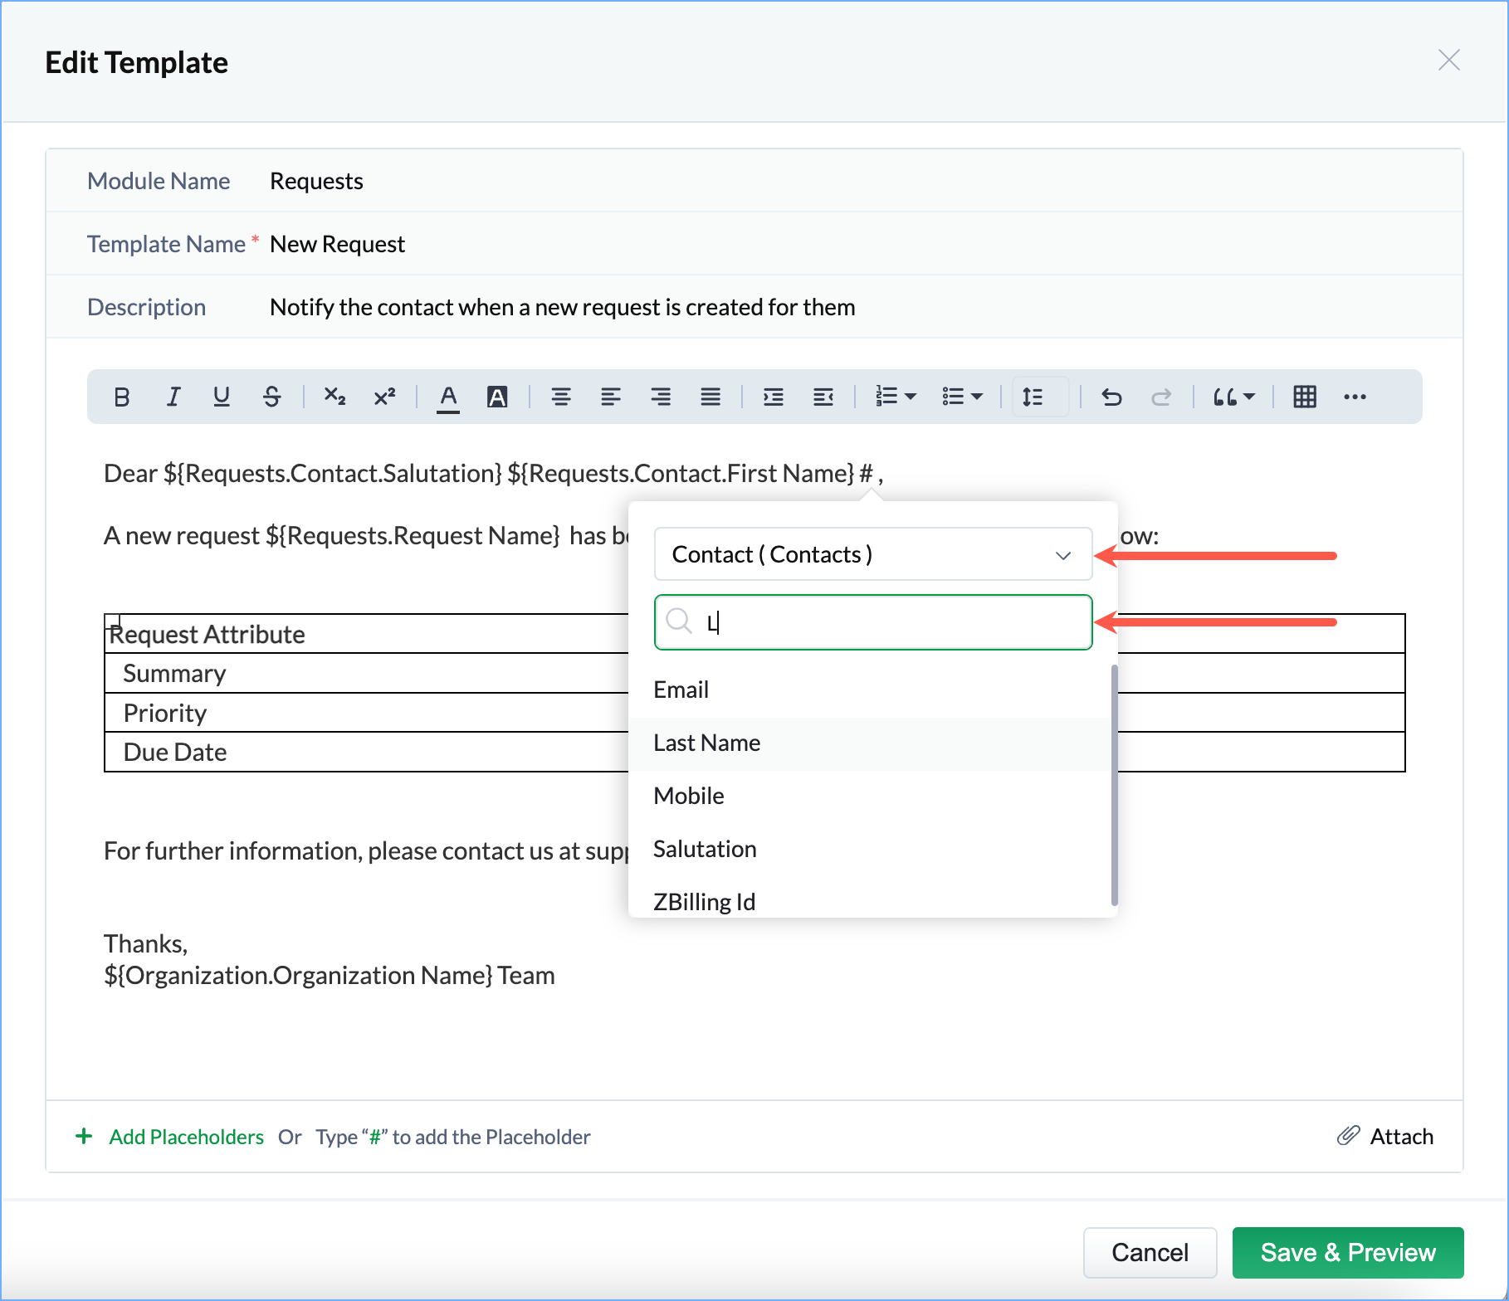Select Last Name from the placeholder list
This screenshot has width=1509, height=1301.
pyautogui.click(x=706, y=743)
